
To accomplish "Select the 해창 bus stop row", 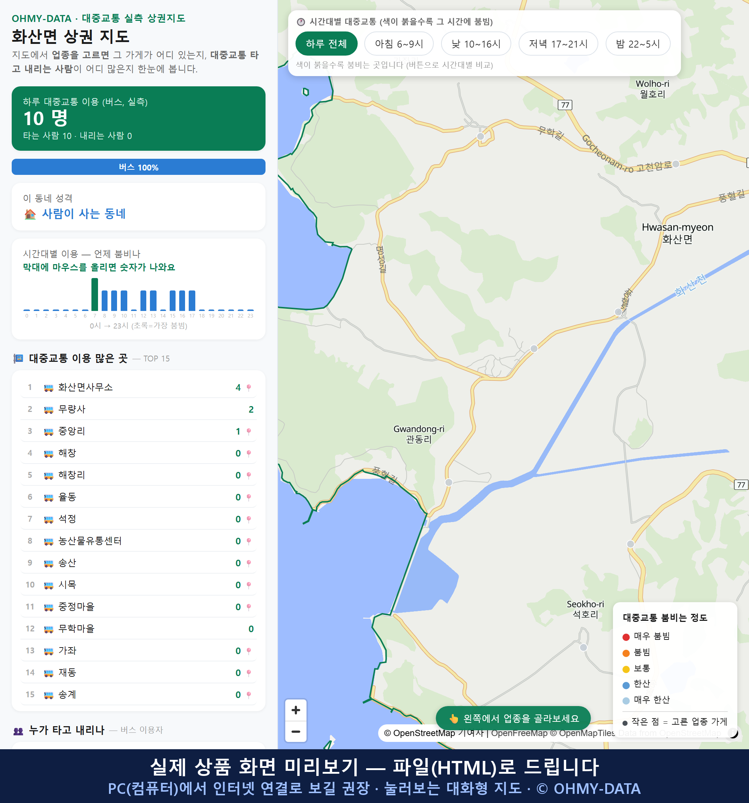I will (x=139, y=453).
